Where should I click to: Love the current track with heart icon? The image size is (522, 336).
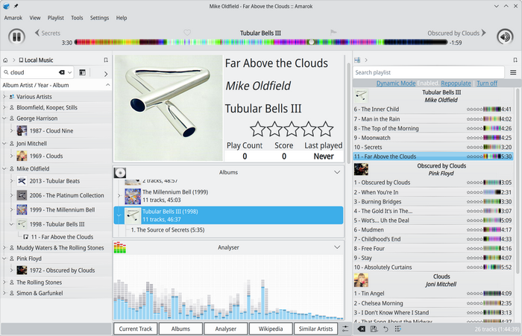tap(187, 32)
